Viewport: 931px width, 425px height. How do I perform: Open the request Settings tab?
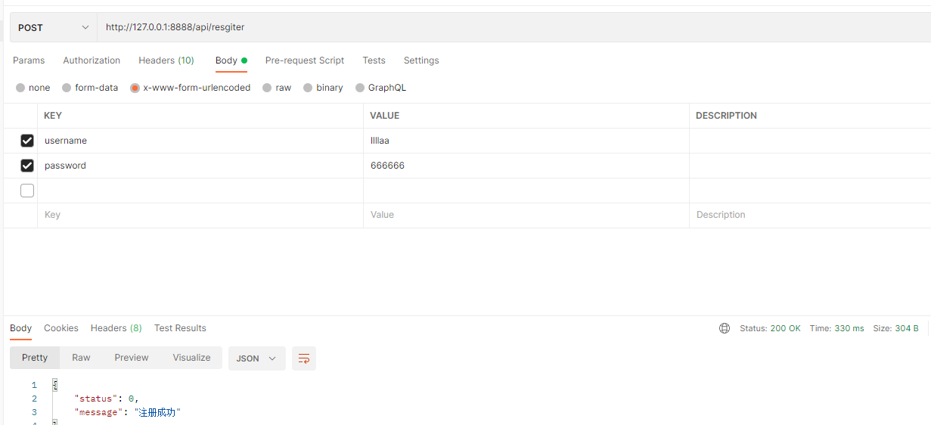(421, 60)
